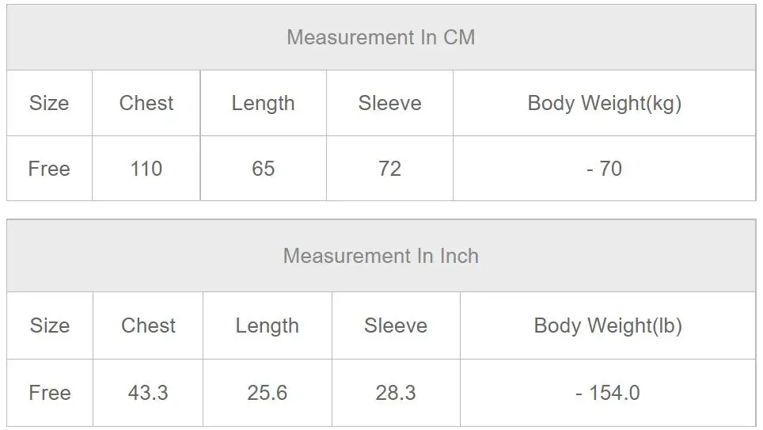Select the sleeve value 28.3

coord(396,393)
